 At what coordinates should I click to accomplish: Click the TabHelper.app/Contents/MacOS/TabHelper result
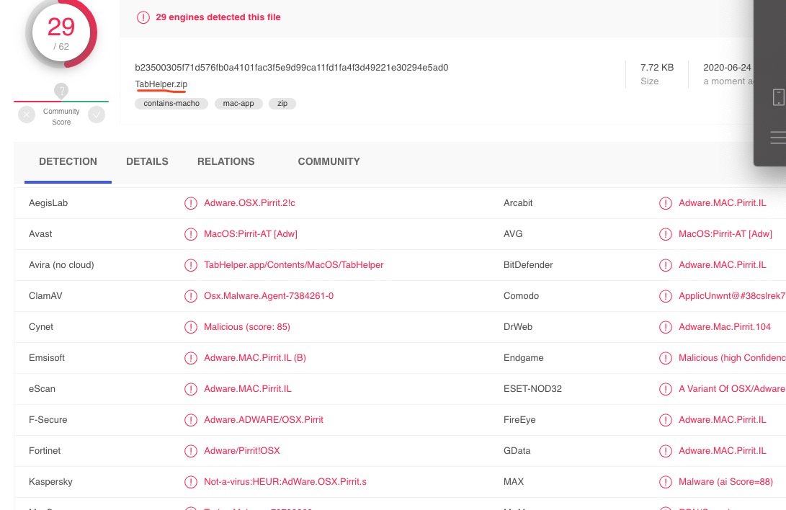pyautogui.click(x=293, y=265)
